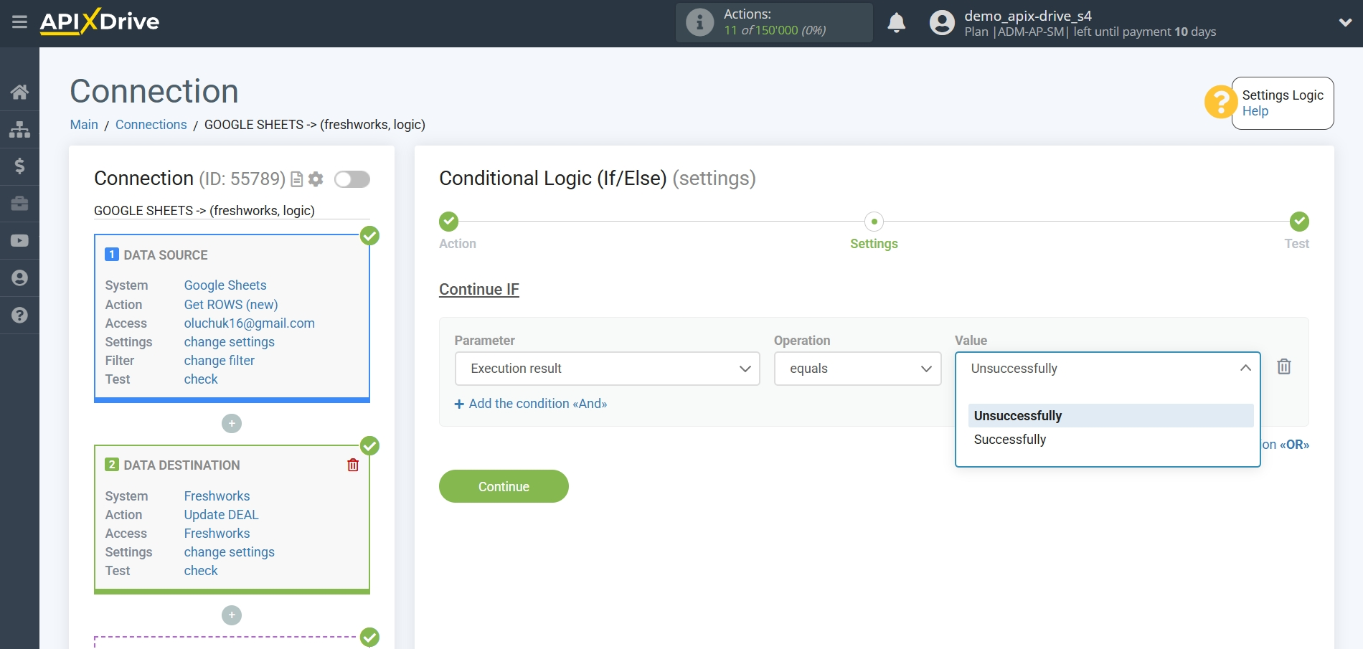Open the connections sitemap sidebar icon
This screenshot has height=649, width=1363.
coord(19,129)
